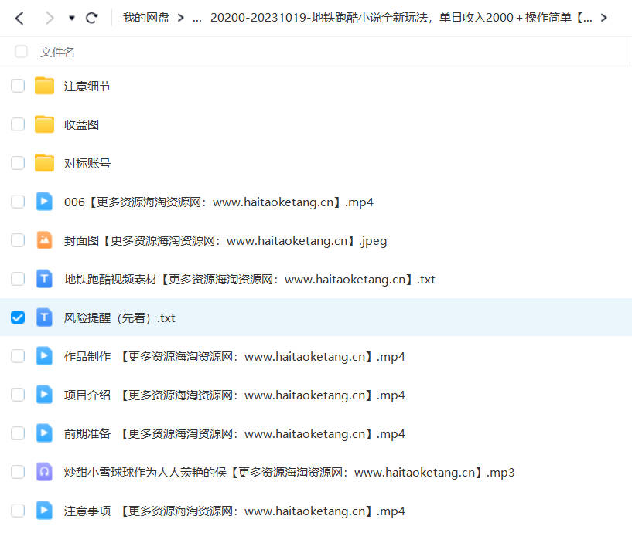632x543 pixels.
Task: Select checkbox of 地铁跑酷视频素材 txt file
Action: pyautogui.click(x=18, y=279)
